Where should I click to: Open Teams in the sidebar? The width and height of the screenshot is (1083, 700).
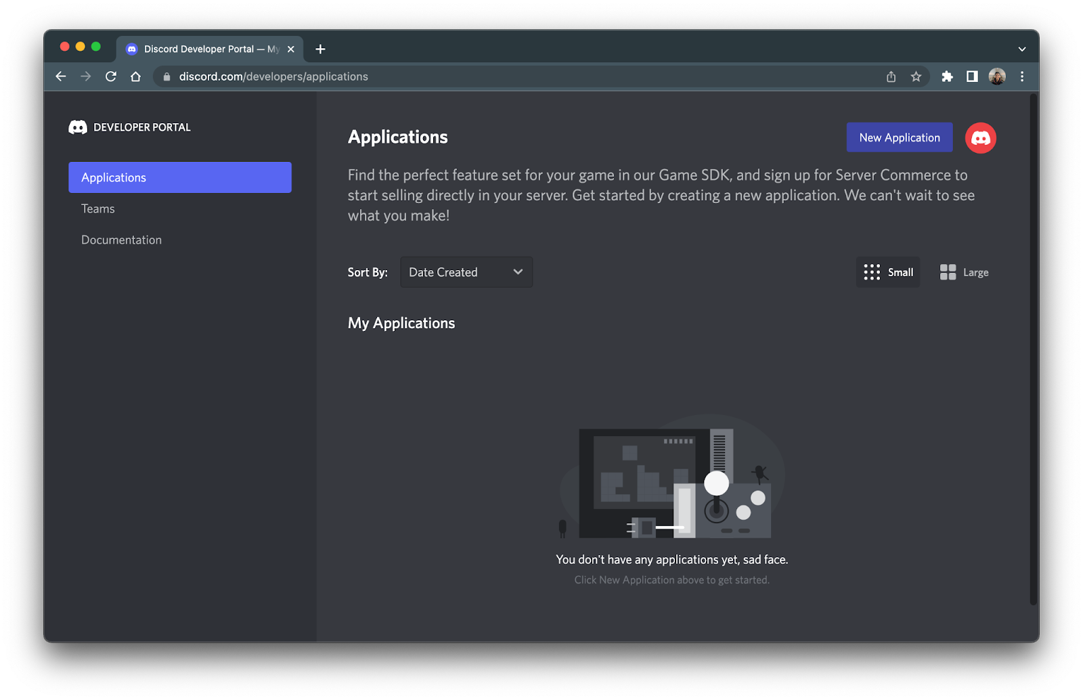[180, 209]
